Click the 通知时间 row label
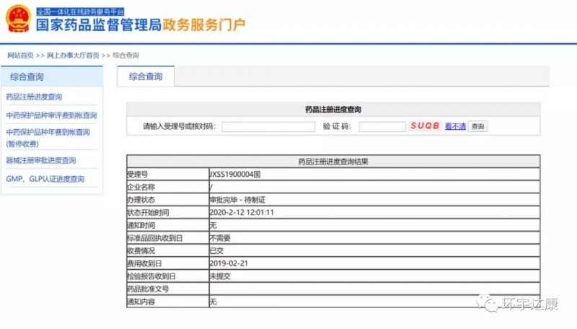577x329 pixels. (141, 225)
